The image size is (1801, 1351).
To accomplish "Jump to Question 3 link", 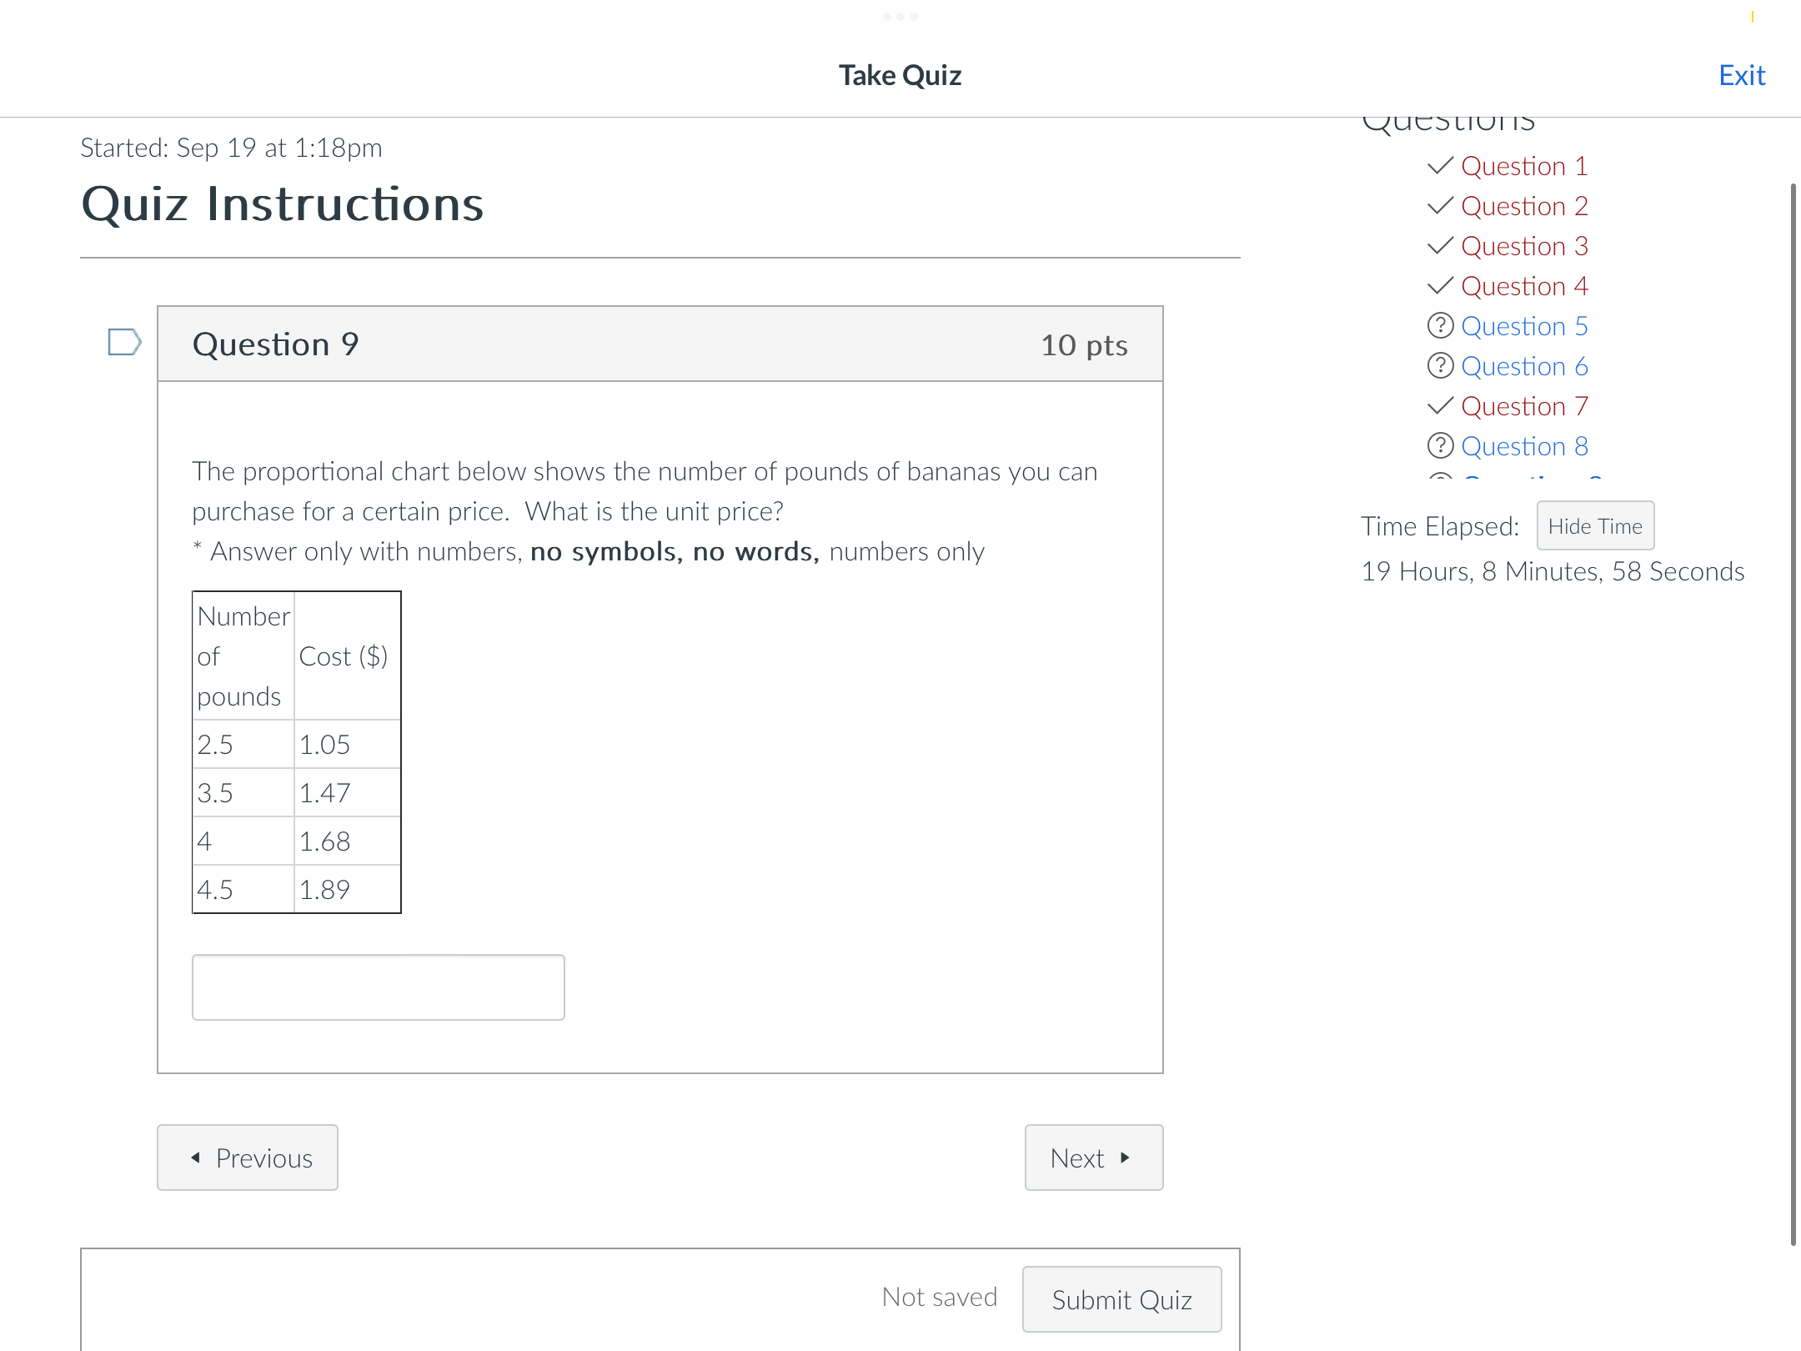I will [x=1524, y=246].
